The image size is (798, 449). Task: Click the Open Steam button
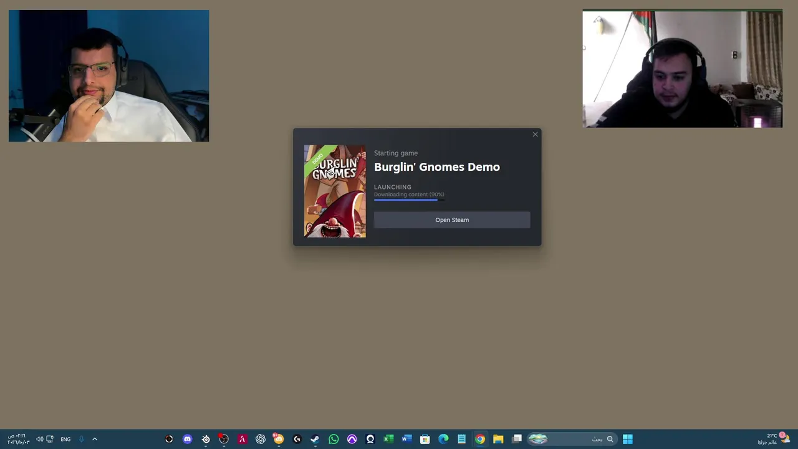[x=452, y=220]
